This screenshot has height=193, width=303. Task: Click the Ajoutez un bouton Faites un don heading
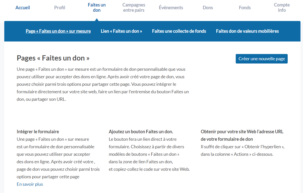(x=141, y=131)
